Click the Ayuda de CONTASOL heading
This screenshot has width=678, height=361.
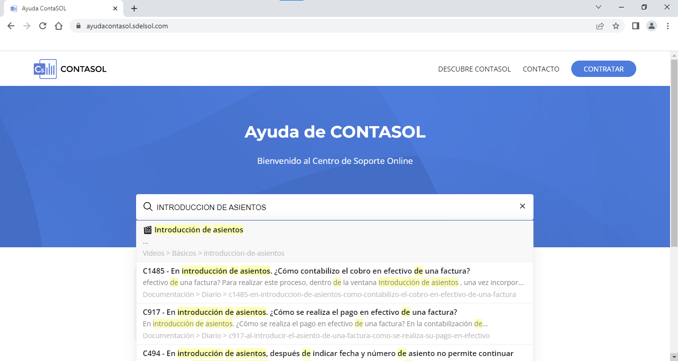335,132
